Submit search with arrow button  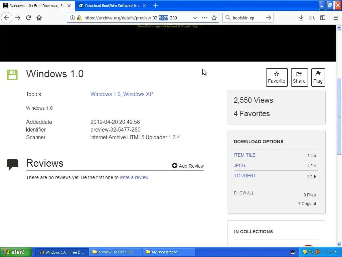pyautogui.click(x=269, y=18)
